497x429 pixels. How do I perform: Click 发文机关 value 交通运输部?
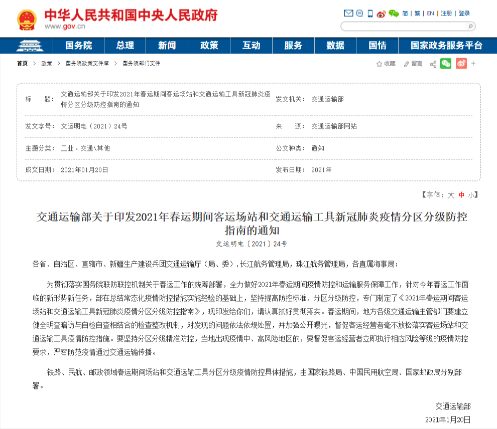coord(327,99)
